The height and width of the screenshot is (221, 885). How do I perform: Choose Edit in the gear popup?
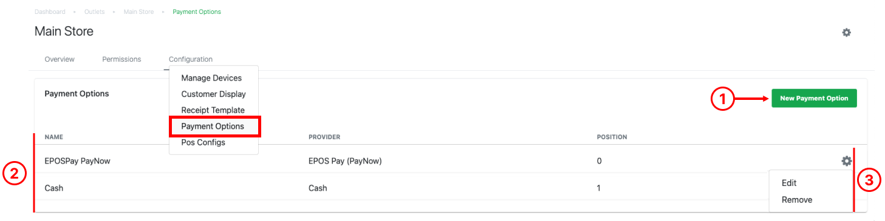[789, 183]
